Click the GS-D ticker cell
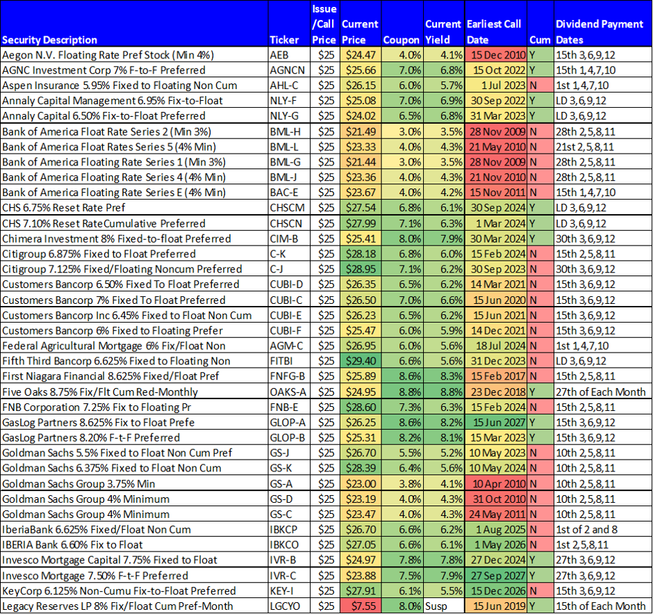653x614 pixels. [289, 499]
